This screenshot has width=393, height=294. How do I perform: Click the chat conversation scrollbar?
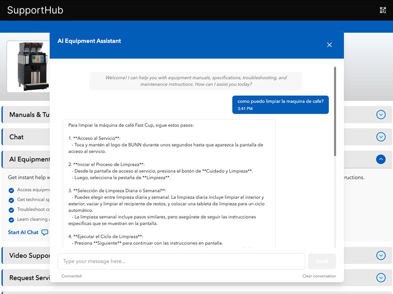(335, 111)
